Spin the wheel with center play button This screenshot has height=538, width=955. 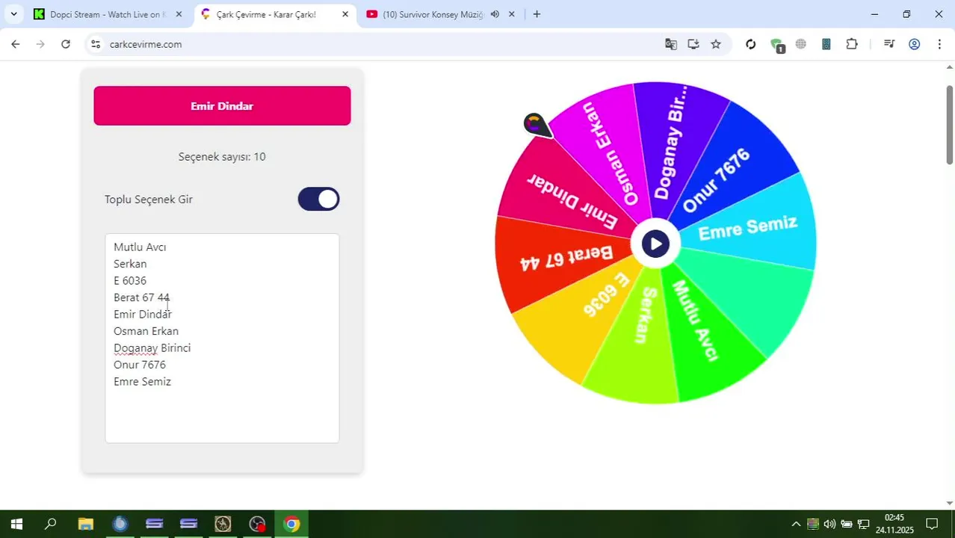tap(655, 244)
